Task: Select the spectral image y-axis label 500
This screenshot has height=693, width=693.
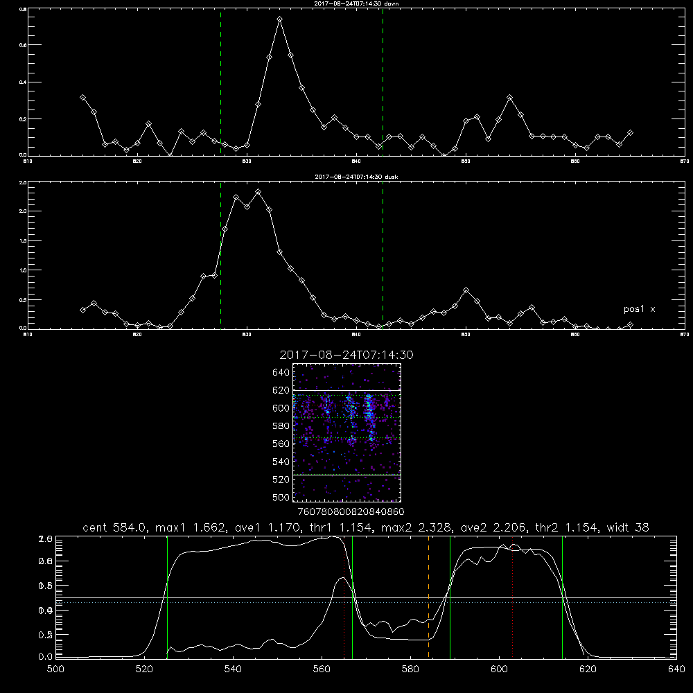Action: (x=281, y=497)
